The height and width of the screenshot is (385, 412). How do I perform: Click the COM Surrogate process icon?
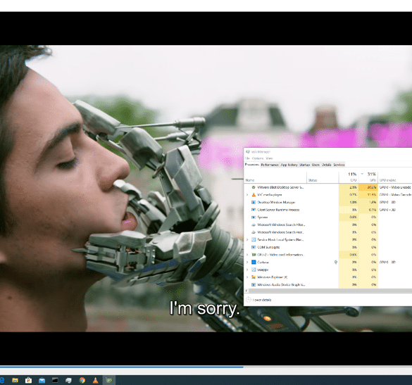coord(254,247)
